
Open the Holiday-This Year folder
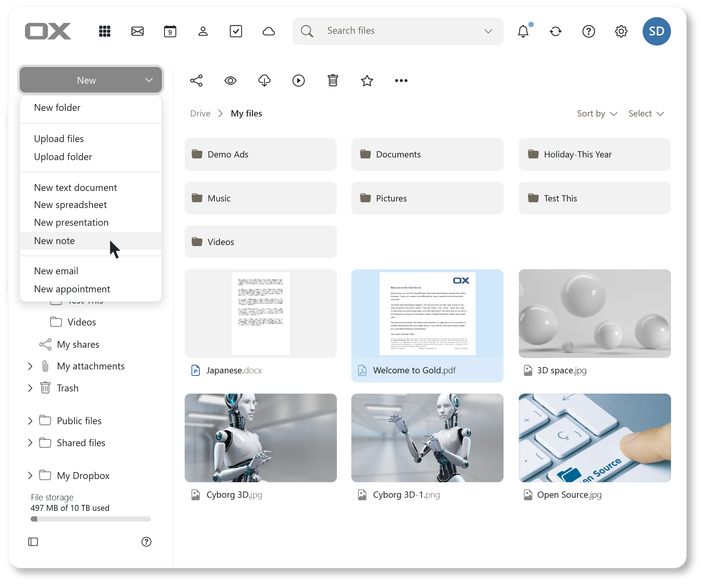pos(595,155)
